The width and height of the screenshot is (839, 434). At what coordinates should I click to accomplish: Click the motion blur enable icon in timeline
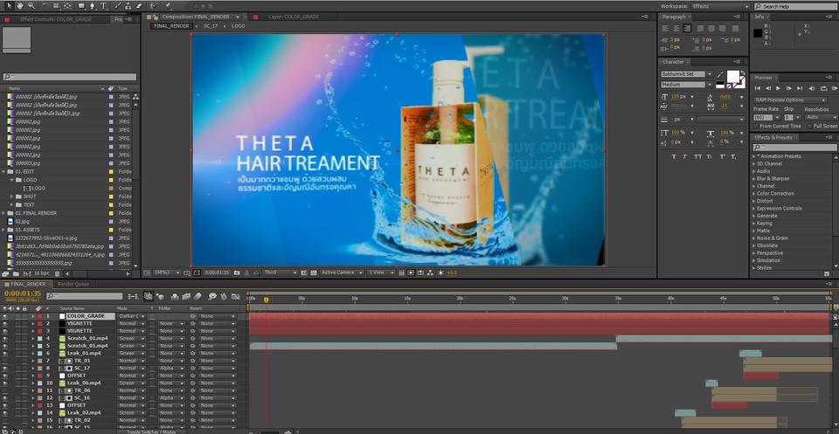pyautogui.click(x=198, y=296)
